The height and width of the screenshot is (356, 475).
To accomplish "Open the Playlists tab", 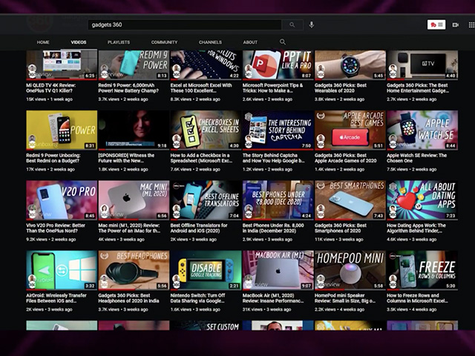I will (119, 42).
